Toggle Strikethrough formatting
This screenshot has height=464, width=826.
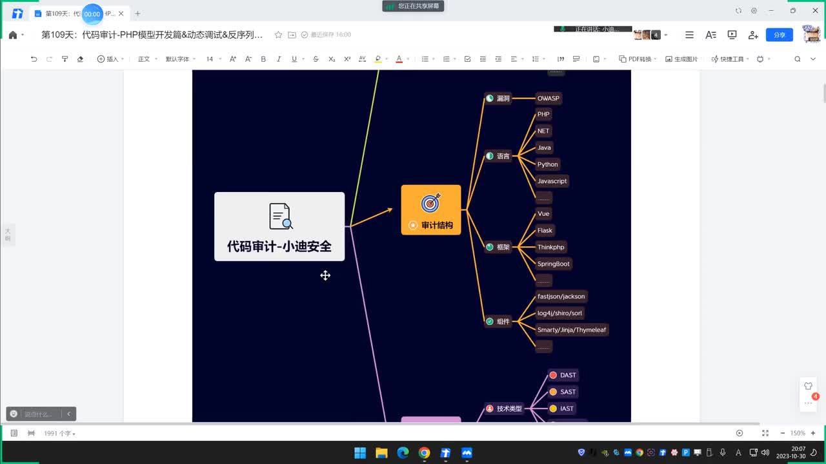(x=316, y=59)
